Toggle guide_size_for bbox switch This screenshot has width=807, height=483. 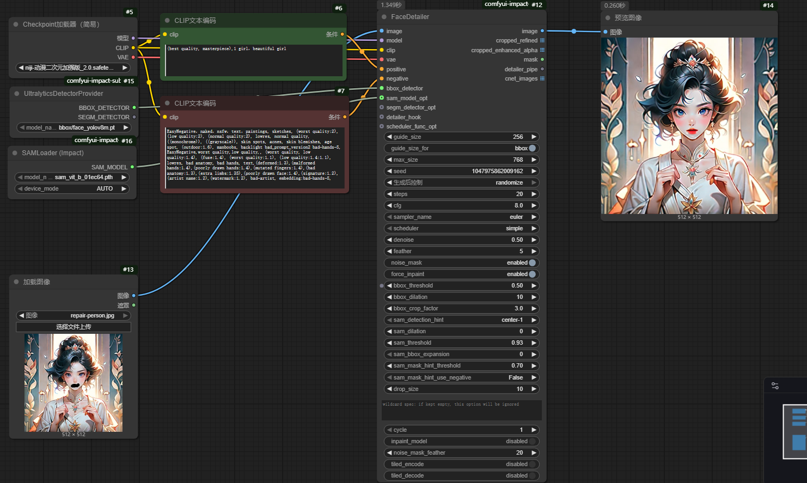click(x=532, y=148)
